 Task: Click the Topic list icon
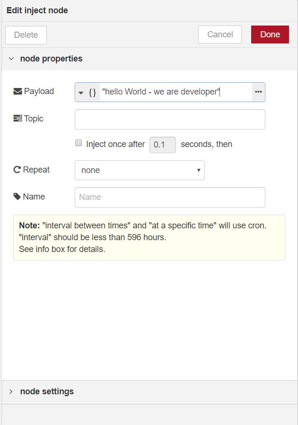(x=18, y=119)
